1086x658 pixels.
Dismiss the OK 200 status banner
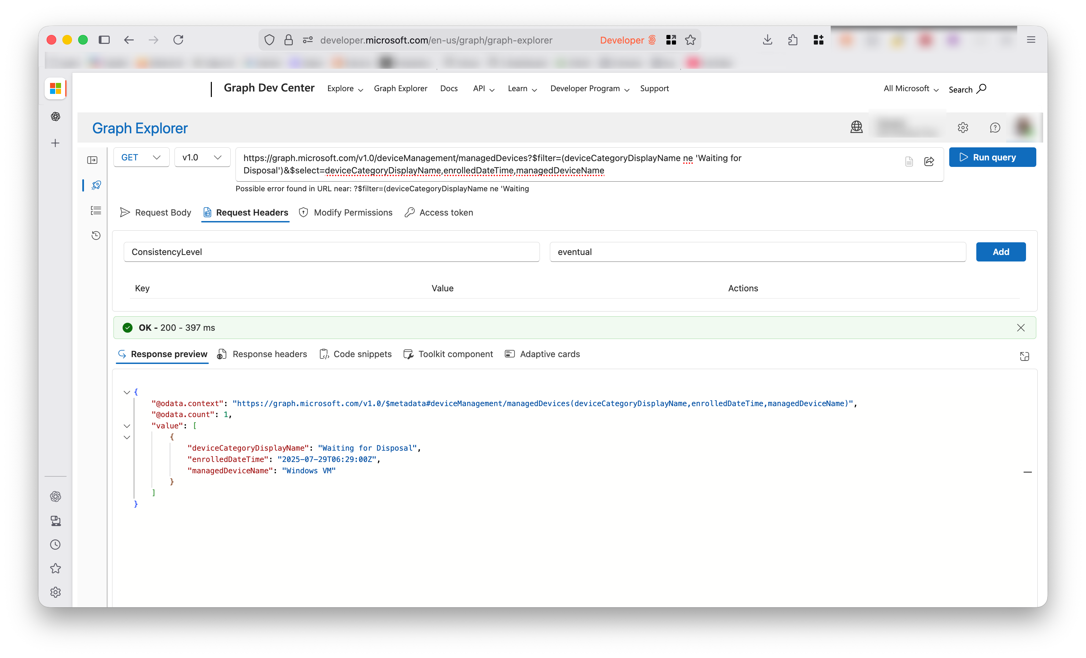pos(1021,327)
